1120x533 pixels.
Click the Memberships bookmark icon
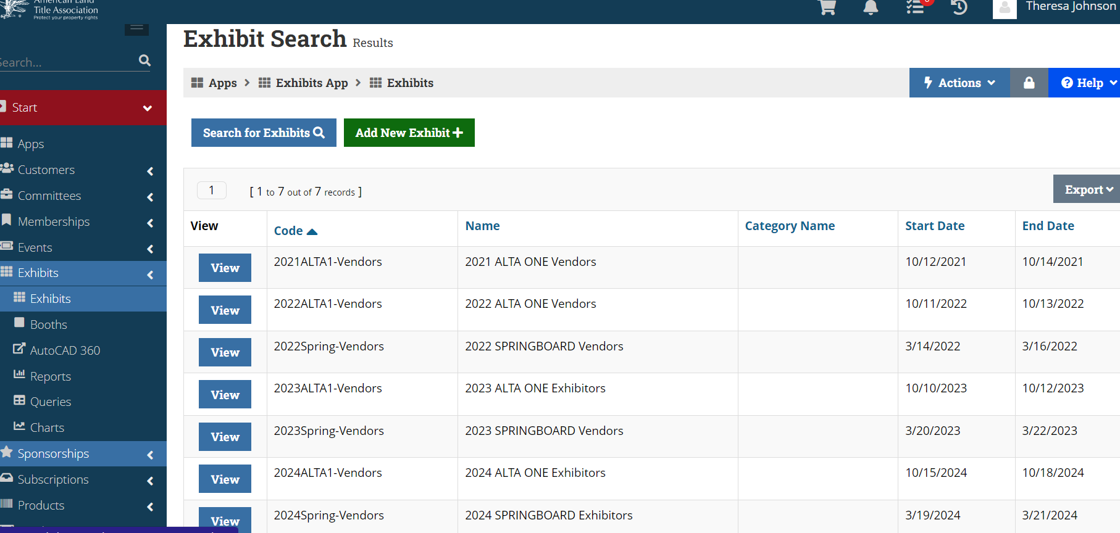(7, 220)
